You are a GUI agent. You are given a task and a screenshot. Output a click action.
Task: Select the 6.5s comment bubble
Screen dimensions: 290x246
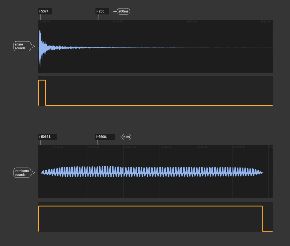127,137
